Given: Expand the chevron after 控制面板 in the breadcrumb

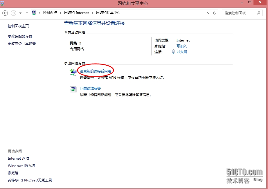Looking at the screenshot, I should (x=60, y=13).
